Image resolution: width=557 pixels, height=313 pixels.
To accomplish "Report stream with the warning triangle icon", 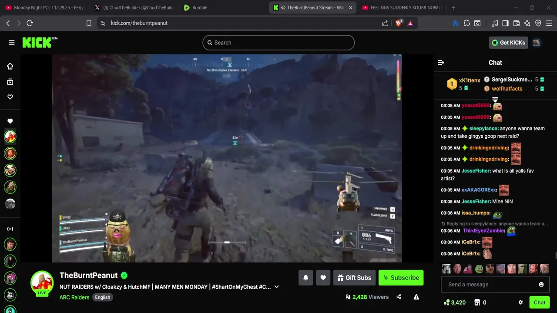I will (416, 297).
